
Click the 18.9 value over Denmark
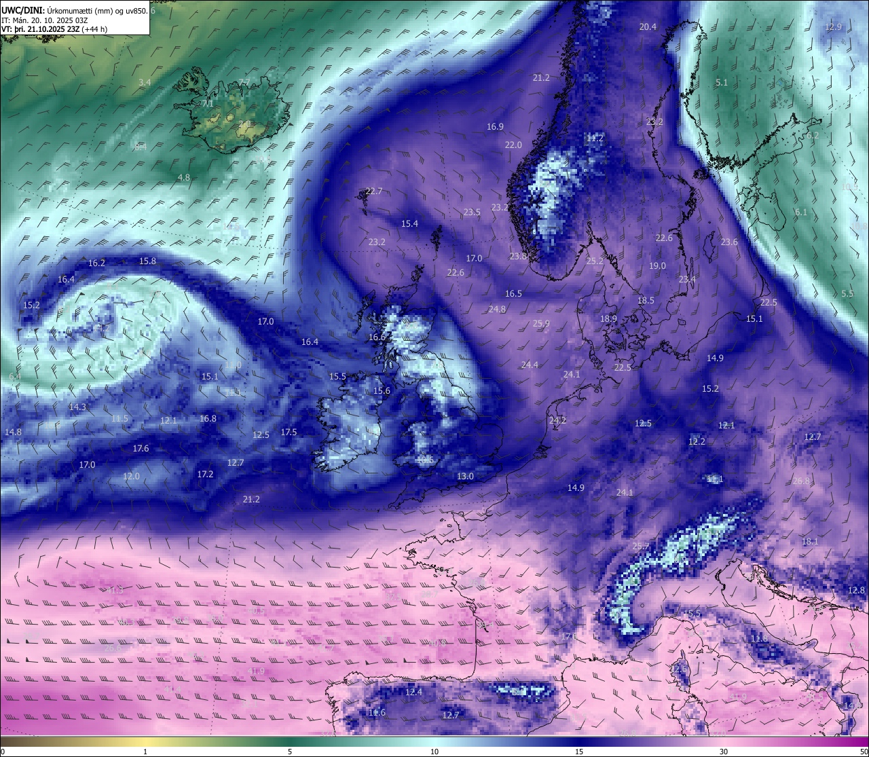coord(608,318)
